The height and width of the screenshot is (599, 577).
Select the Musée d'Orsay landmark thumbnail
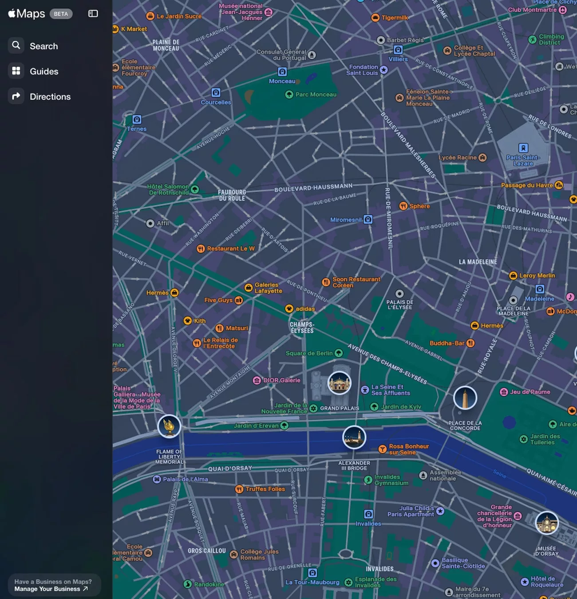[x=547, y=523]
